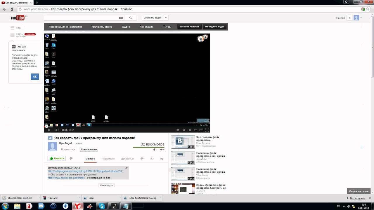
Task: Click the Подписаться button
Action: click(x=68, y=149)
